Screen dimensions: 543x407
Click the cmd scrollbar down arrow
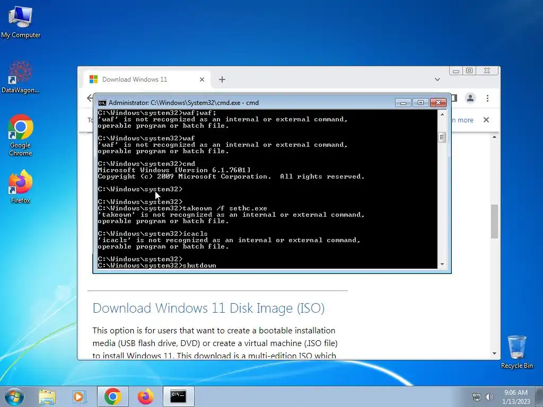coord(442,264)
